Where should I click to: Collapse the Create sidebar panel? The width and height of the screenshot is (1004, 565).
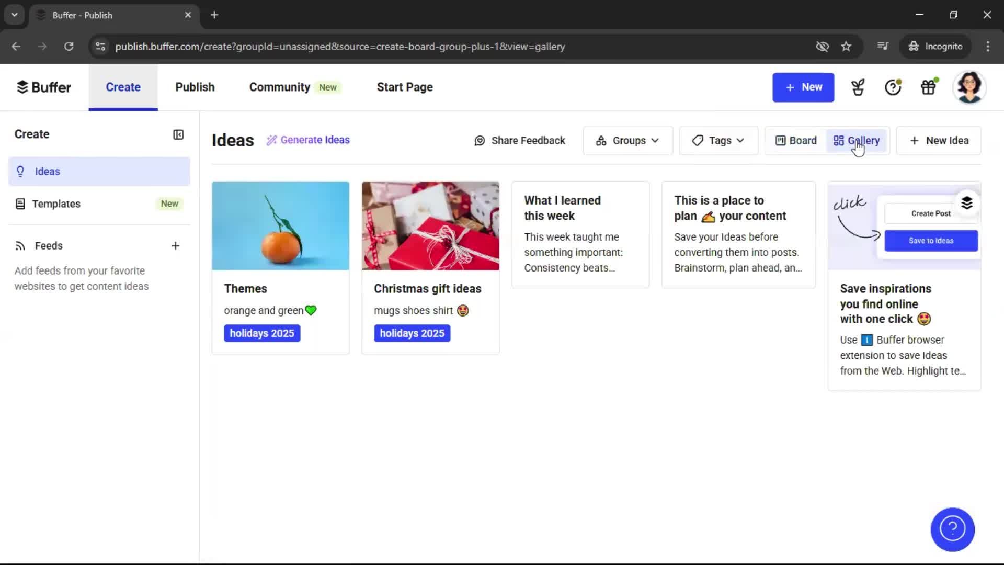pos(178,134)
